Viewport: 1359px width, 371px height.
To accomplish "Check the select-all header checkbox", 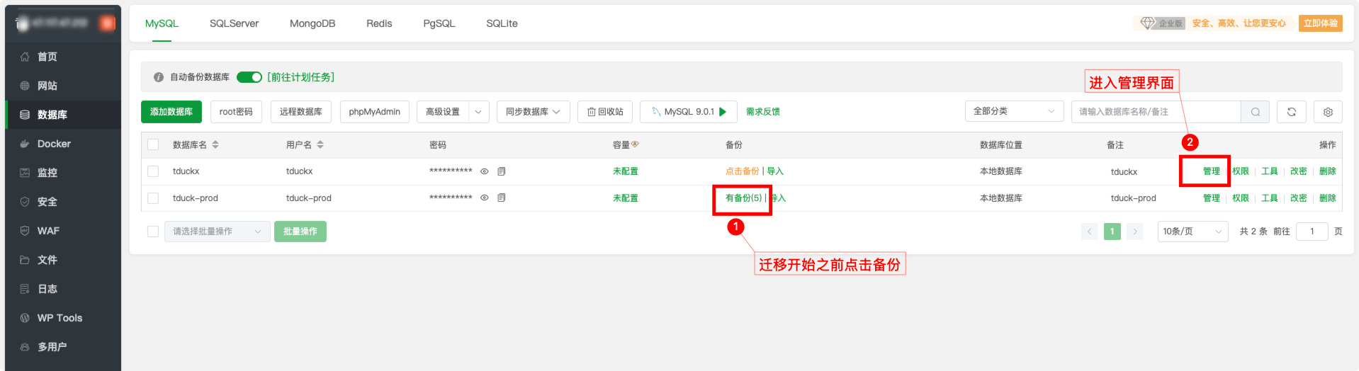I will 153,144.
